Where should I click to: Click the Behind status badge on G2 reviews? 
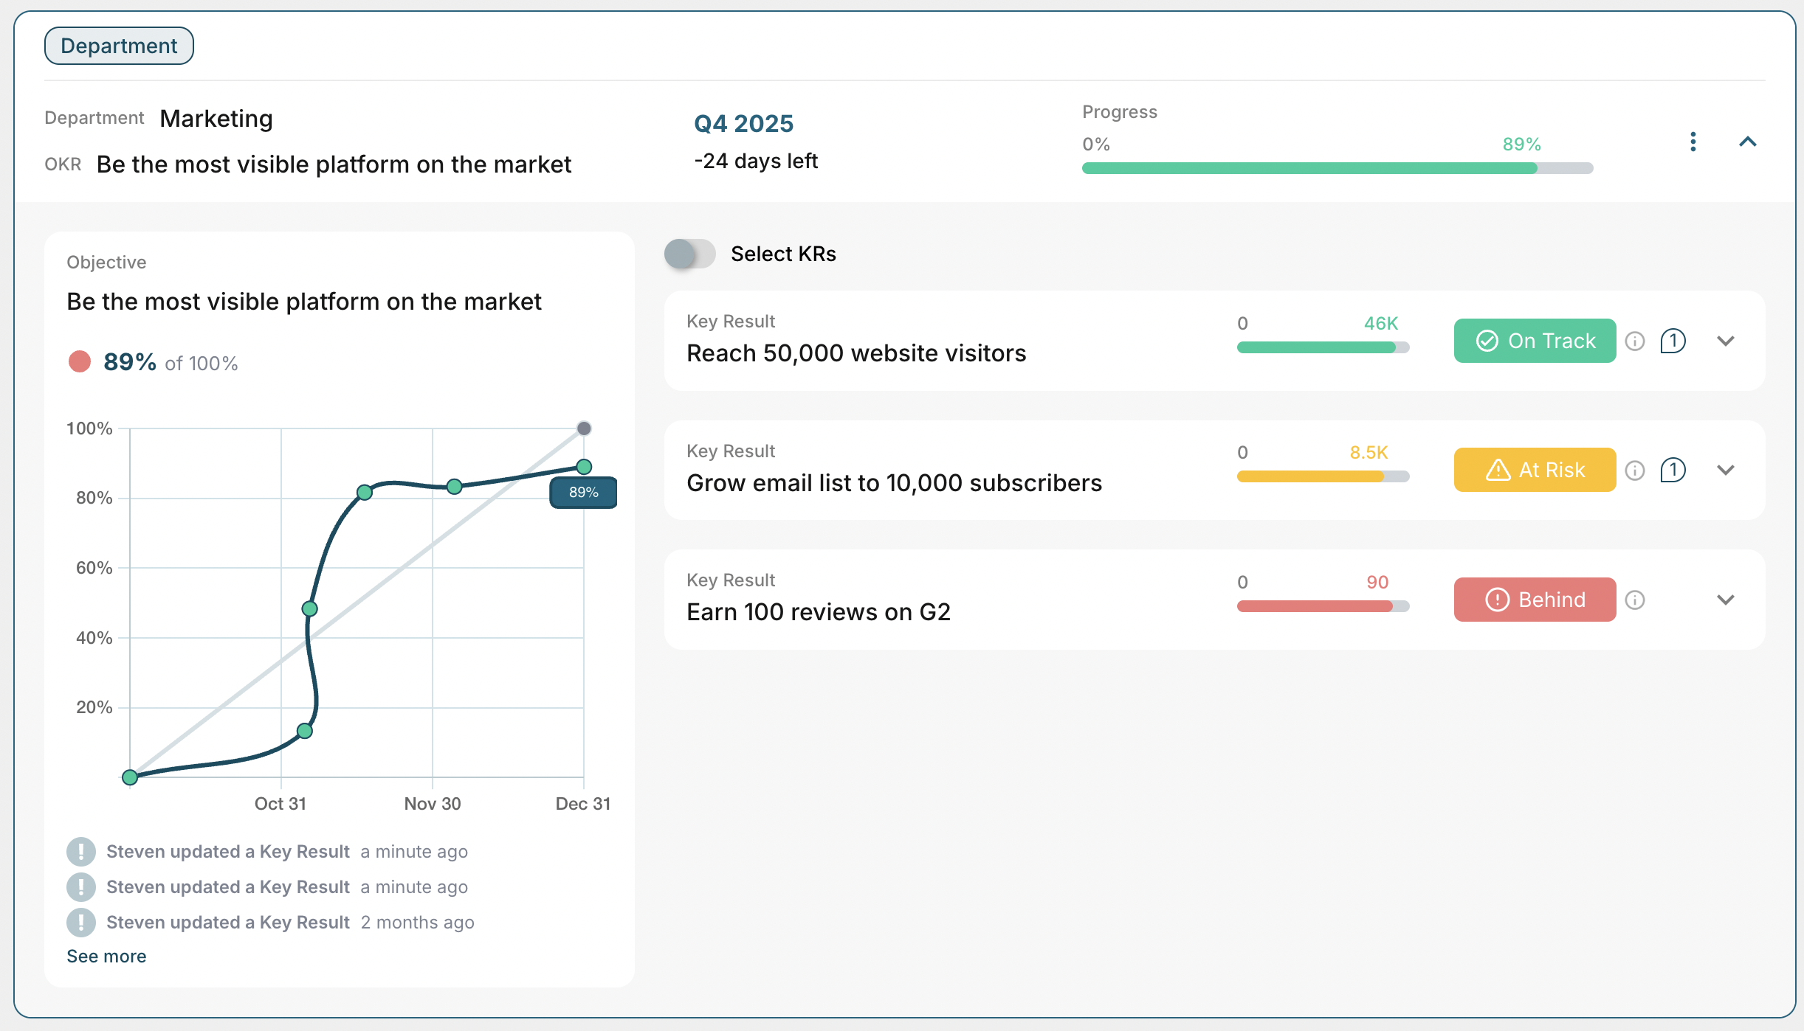click(1535, 600)
